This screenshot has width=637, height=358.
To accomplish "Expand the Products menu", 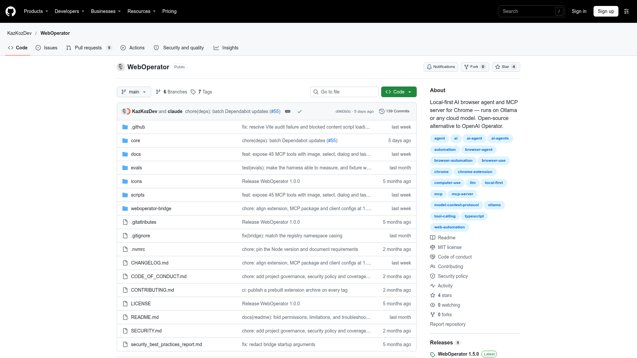I will (x=36, y=11).
